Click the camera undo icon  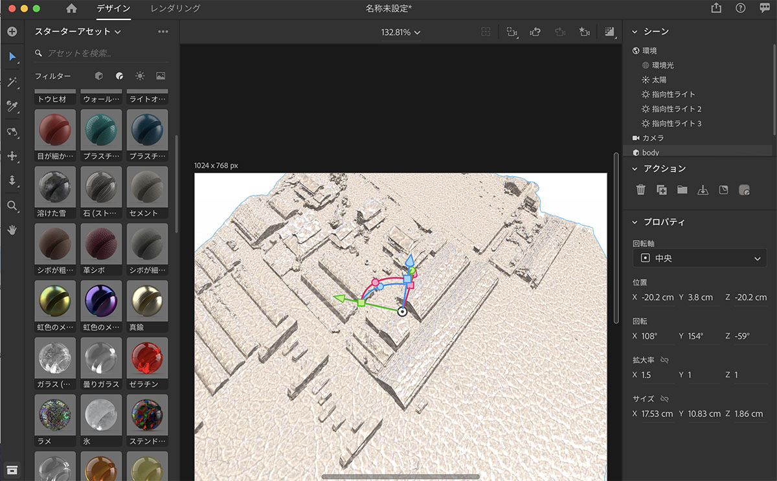(535, 32)
